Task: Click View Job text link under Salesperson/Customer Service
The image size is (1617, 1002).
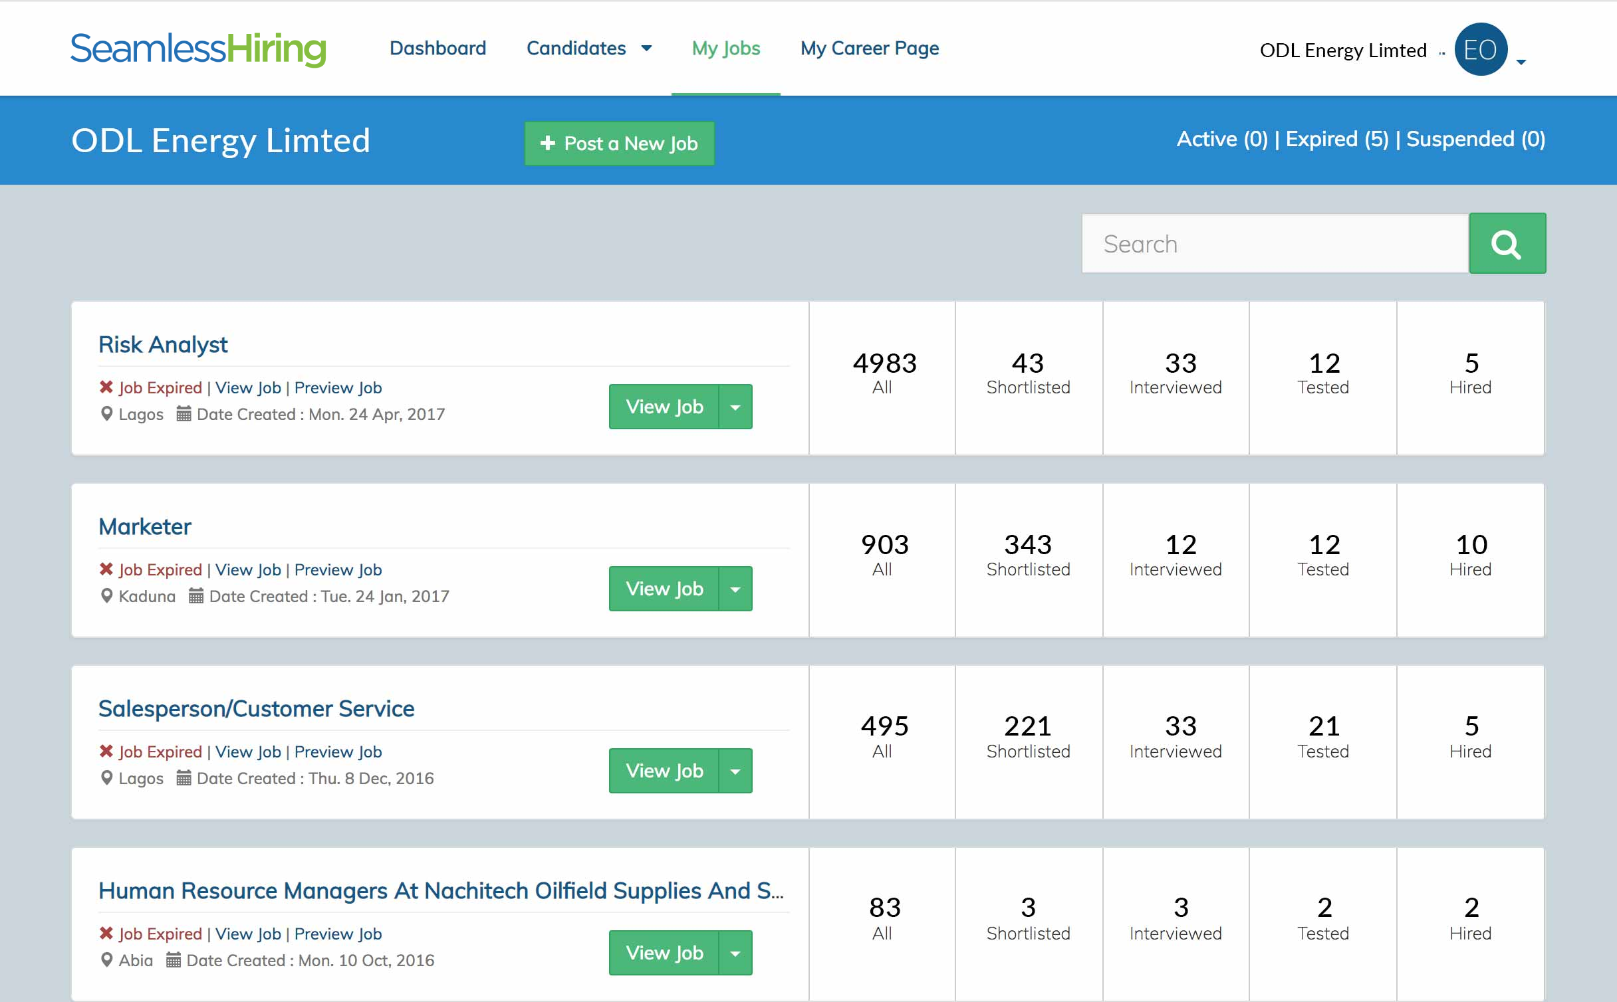Action: pyautogui.click(x=248, y=751)
